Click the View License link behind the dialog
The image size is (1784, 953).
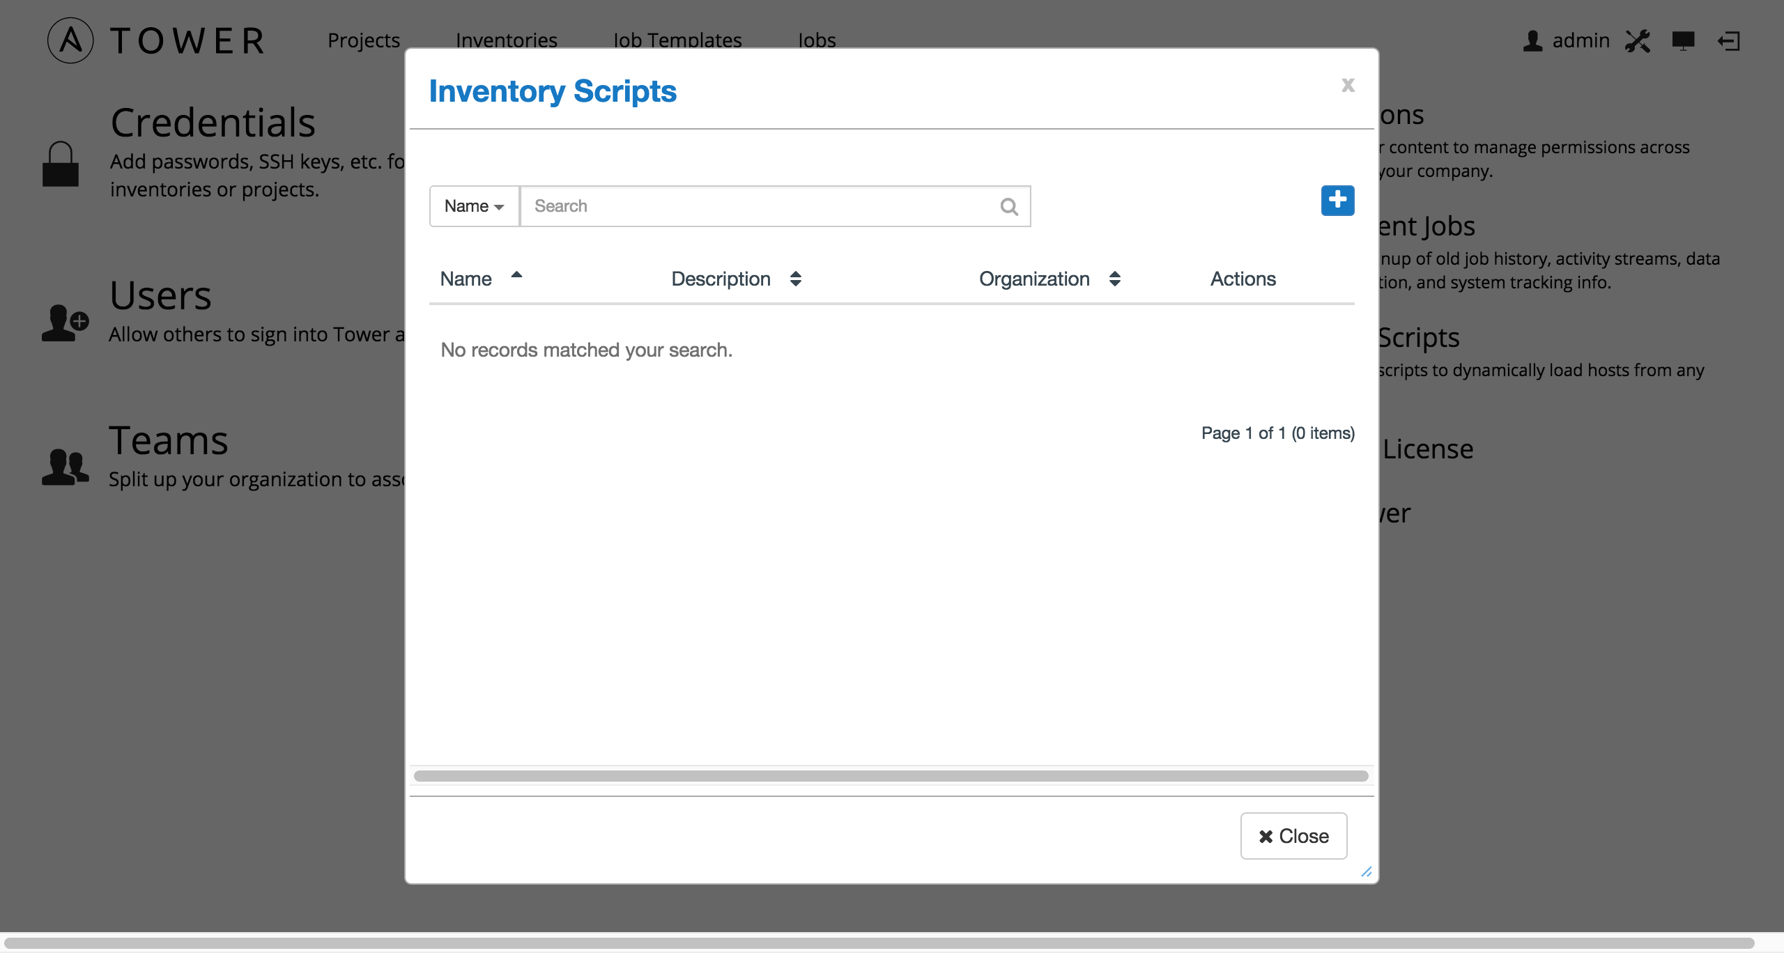tap(1427, 449)
